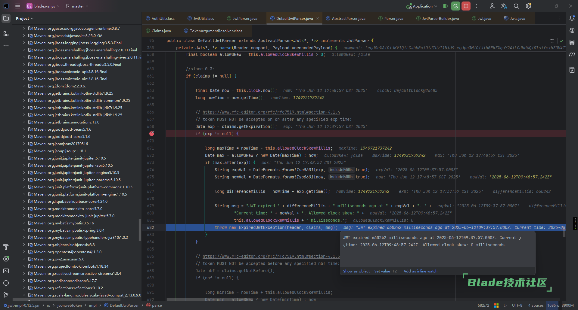Click the green inspections checkmark
Viewport: 578px width, 310px height.
point(561,41)
